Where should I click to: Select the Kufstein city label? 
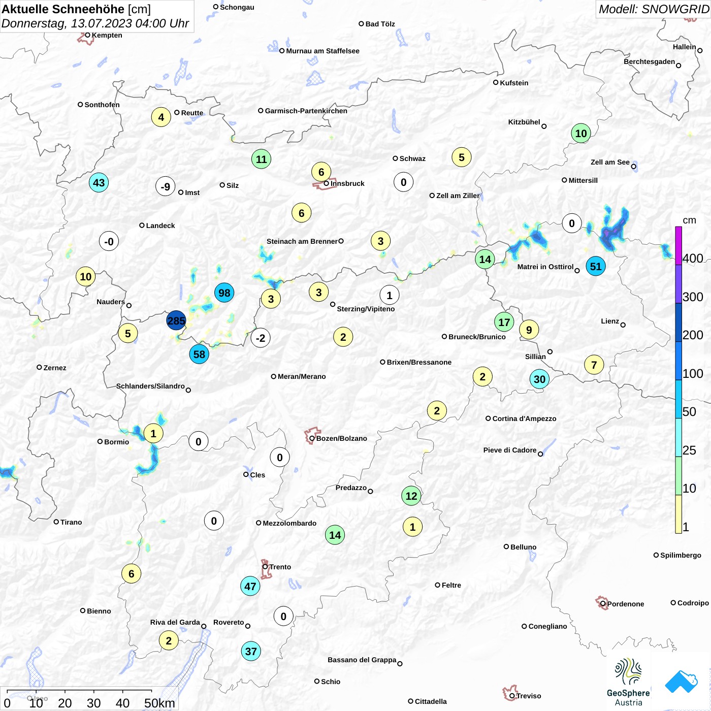pos(514,83)
